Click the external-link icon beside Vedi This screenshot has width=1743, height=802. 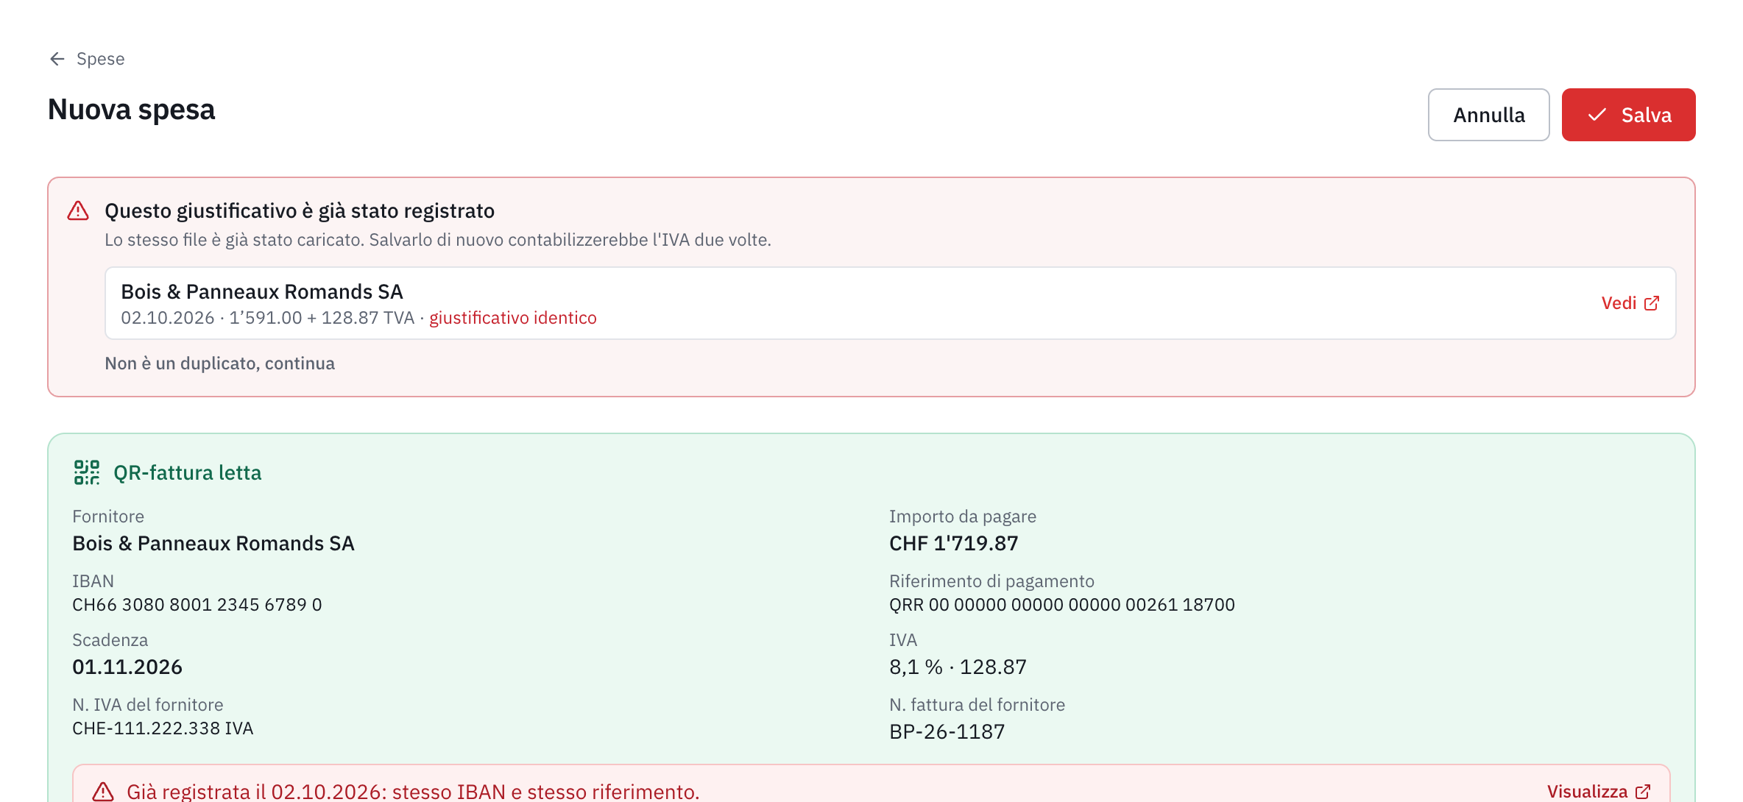1652,303
